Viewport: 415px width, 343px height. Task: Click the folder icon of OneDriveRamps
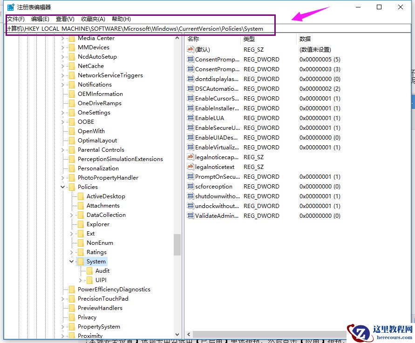click(72, 103)
